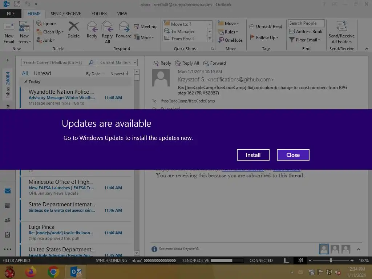This screenshot has width=372, height=279.
Task: Show only Unread messages
Action: [42, 73]
